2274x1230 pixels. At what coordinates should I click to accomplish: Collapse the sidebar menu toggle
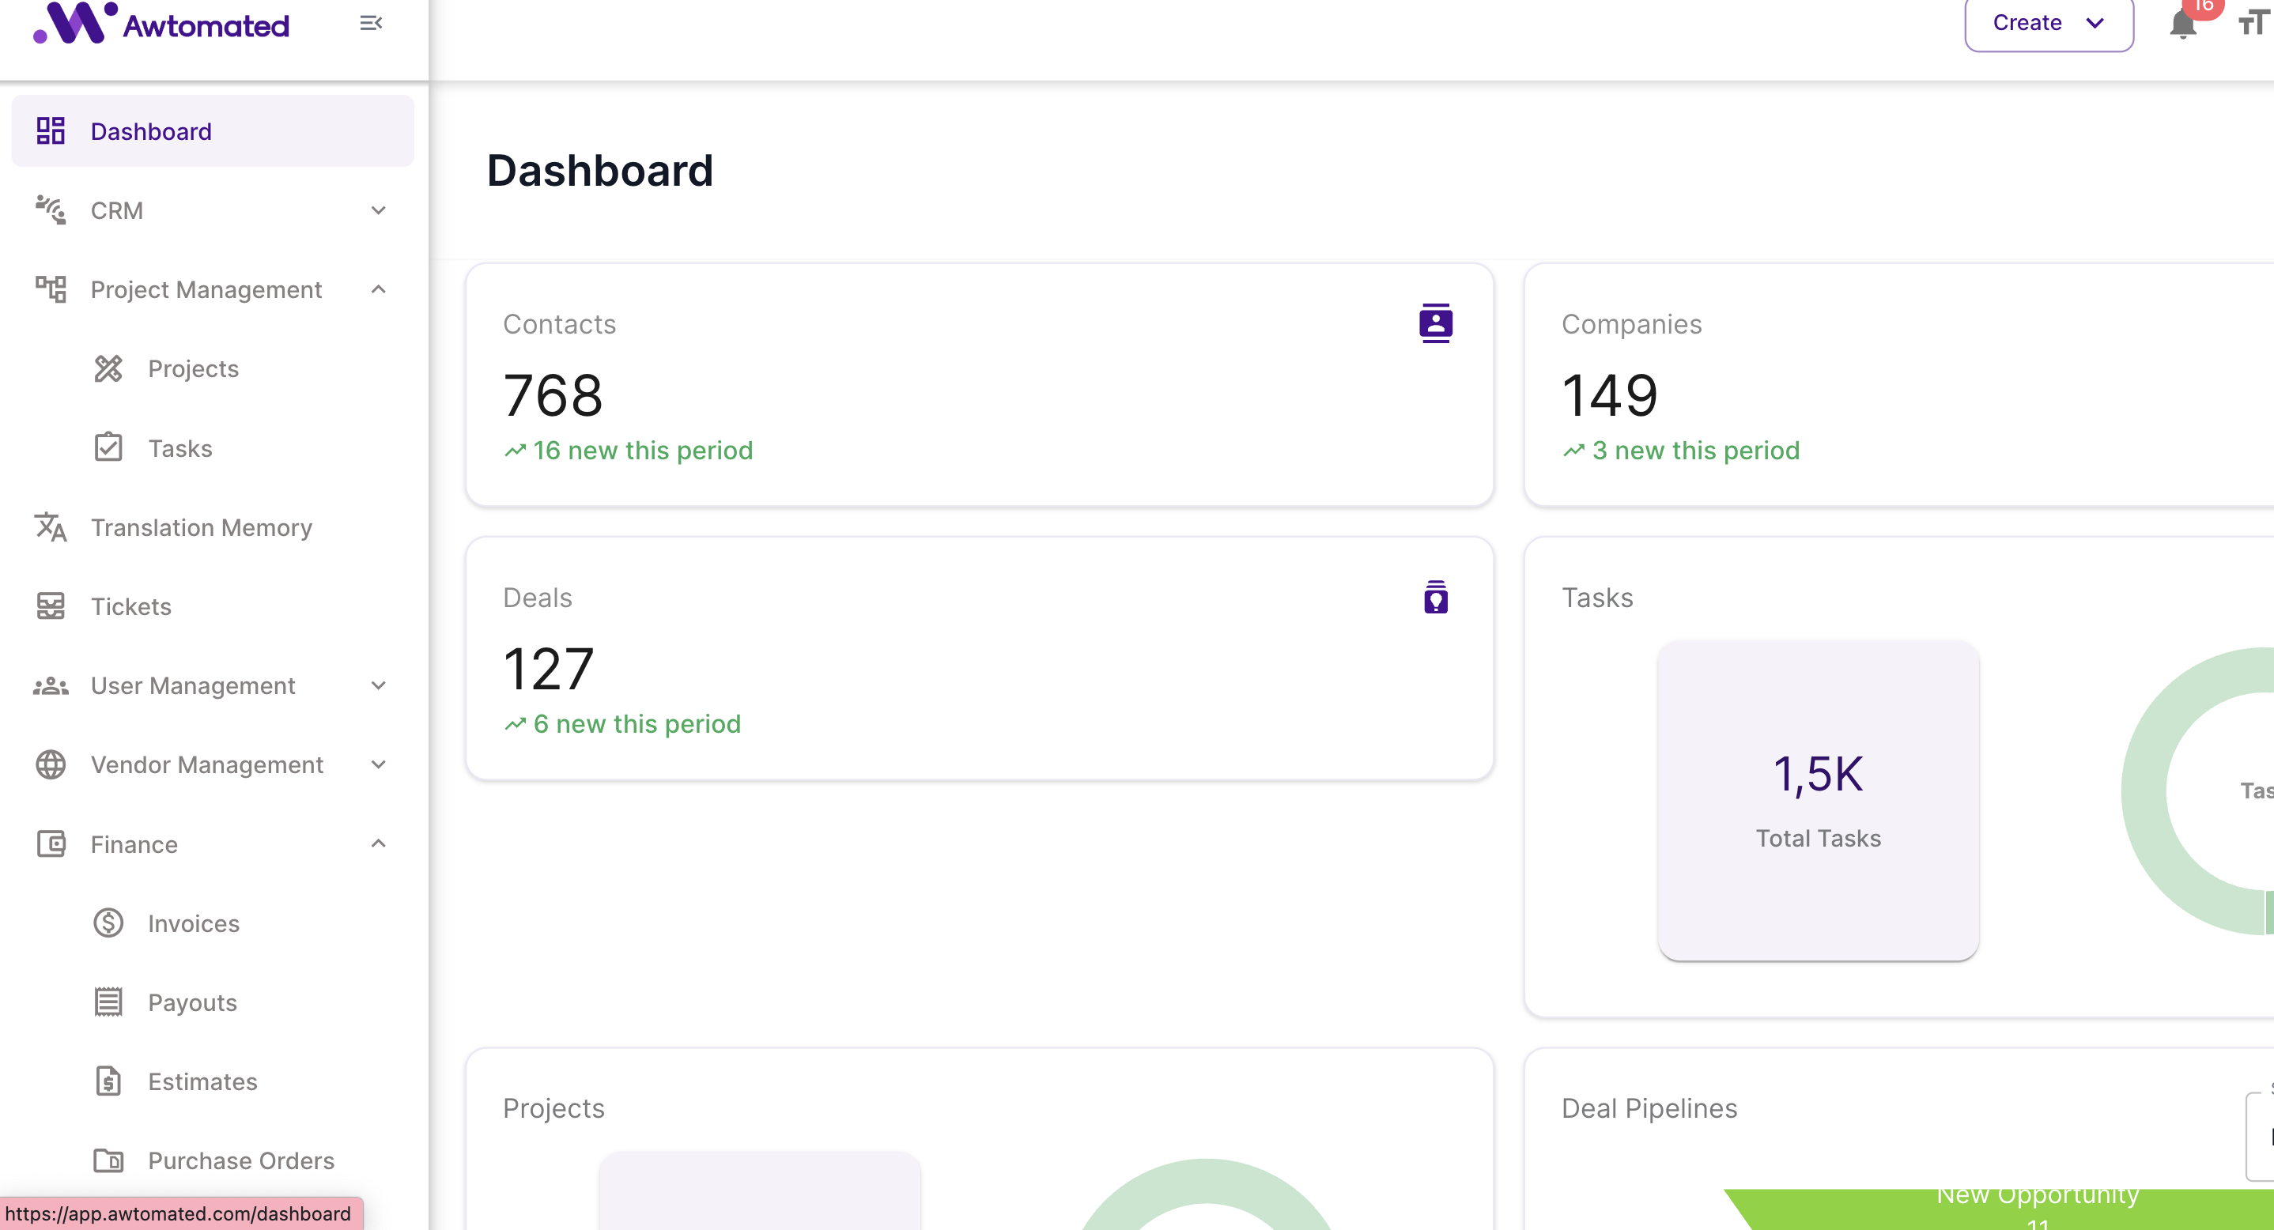coord(371,23)
